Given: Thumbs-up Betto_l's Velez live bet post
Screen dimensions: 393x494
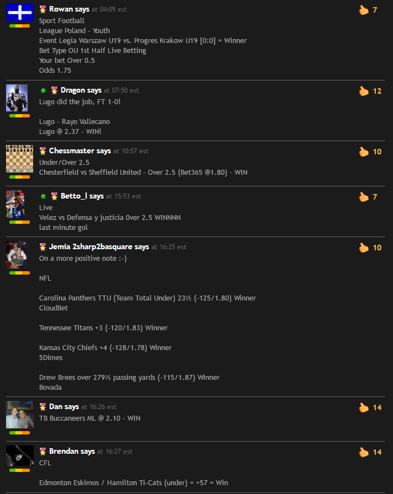Looking at the screenshot, I should (364, 197).
